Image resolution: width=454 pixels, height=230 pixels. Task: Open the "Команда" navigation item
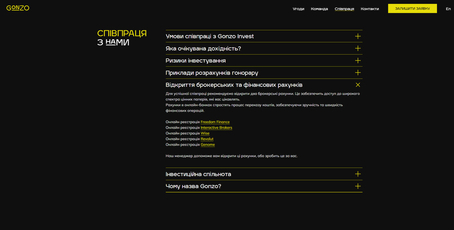tap(320, 8)
